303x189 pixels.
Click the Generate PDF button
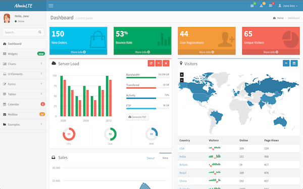coord(137,117)
